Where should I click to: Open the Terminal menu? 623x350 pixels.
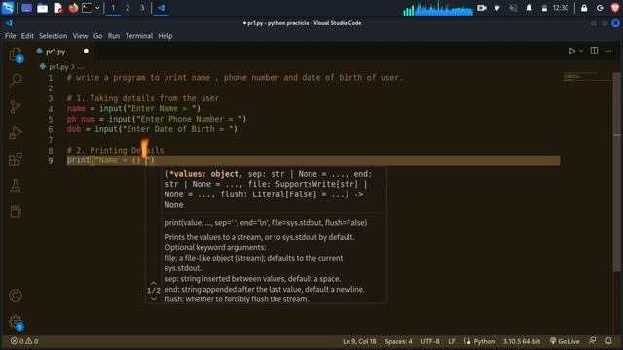coord(139,36)
